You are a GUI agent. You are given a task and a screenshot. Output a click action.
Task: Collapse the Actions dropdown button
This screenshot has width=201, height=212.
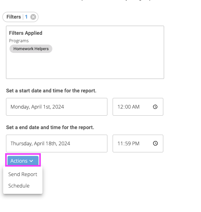pyautogui.click(x=23, y=161)
